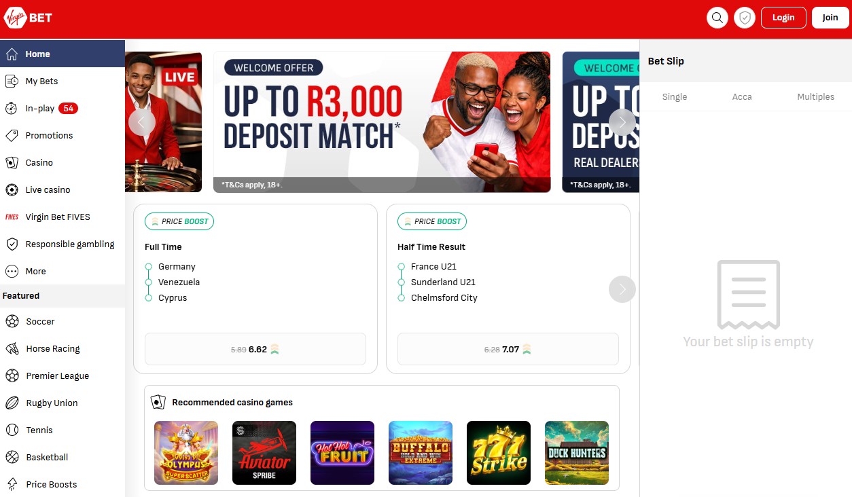Viewport: 852px width, 497px height.
Task: Select the Single bet slip tab
Action: click(675, 97)
